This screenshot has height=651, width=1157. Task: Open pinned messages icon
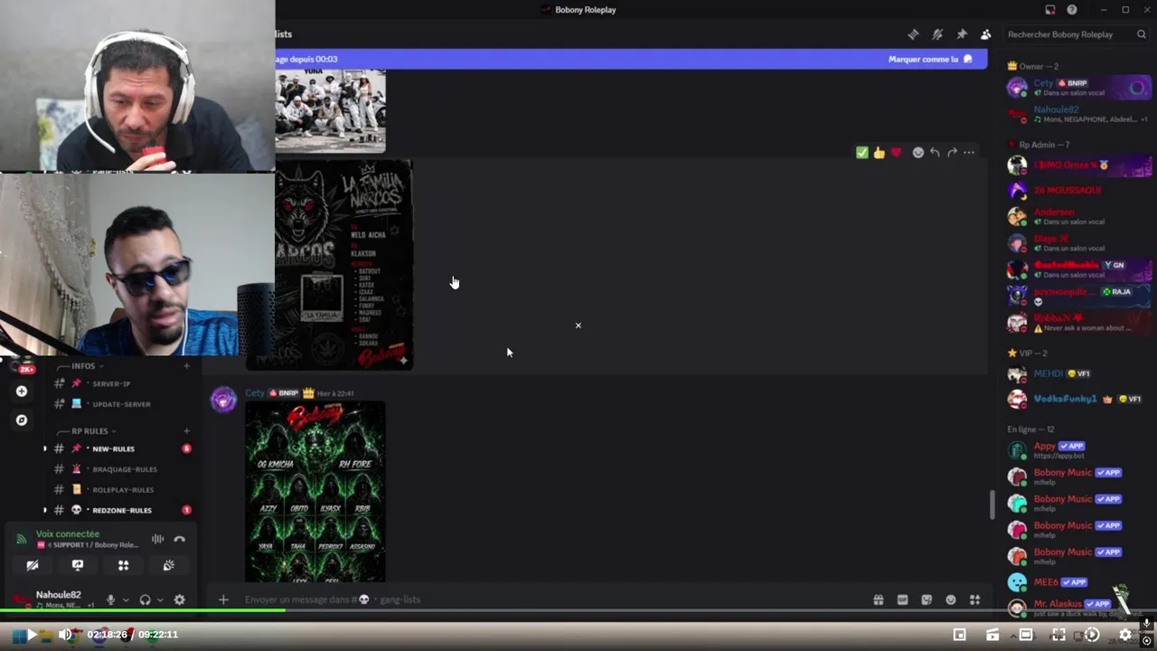pos(962,34)
